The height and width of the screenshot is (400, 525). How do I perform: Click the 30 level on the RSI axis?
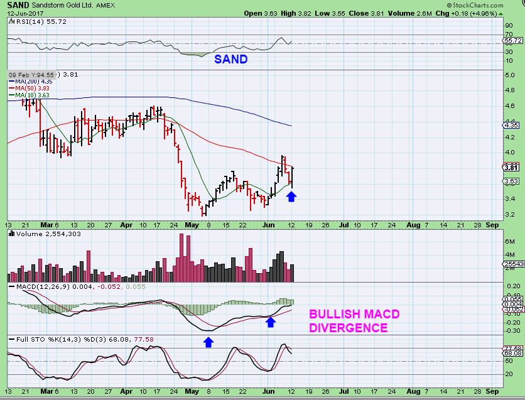(x=509, y=52)
